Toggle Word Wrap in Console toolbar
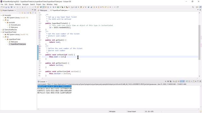Screen dimensions: 202x113 click(x=179, y=81)
